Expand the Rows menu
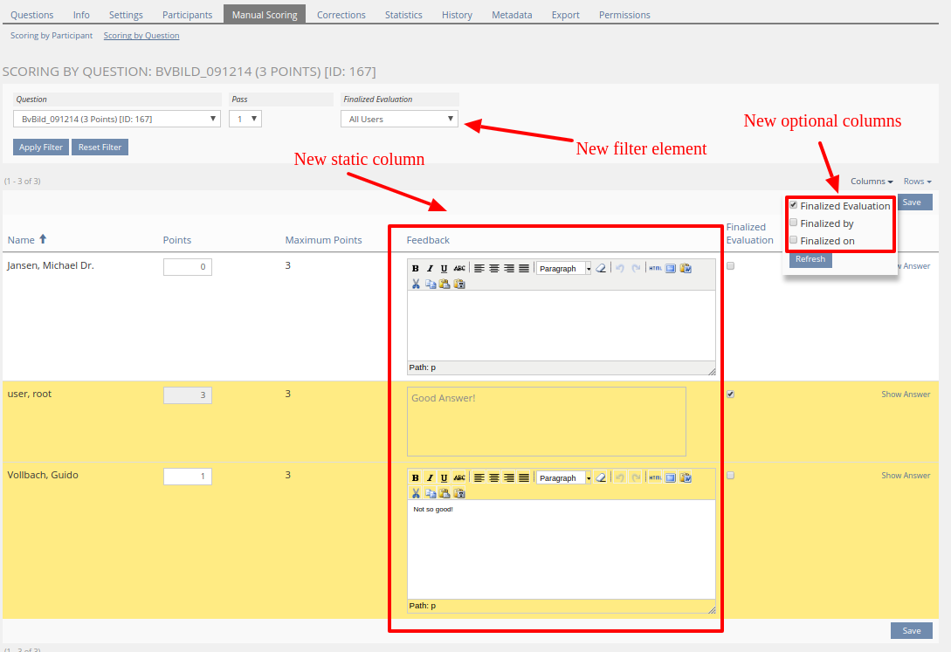 917,182
